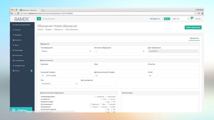Click the Расчётчик icon in sidebar
This screenshot has width=214, height=120.
click(x=13, y=55)
